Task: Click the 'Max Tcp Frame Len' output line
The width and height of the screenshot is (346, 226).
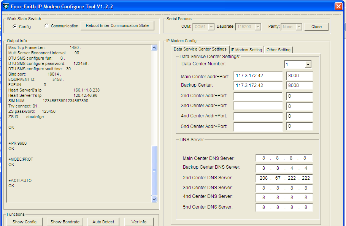Action: click(44, 47)
